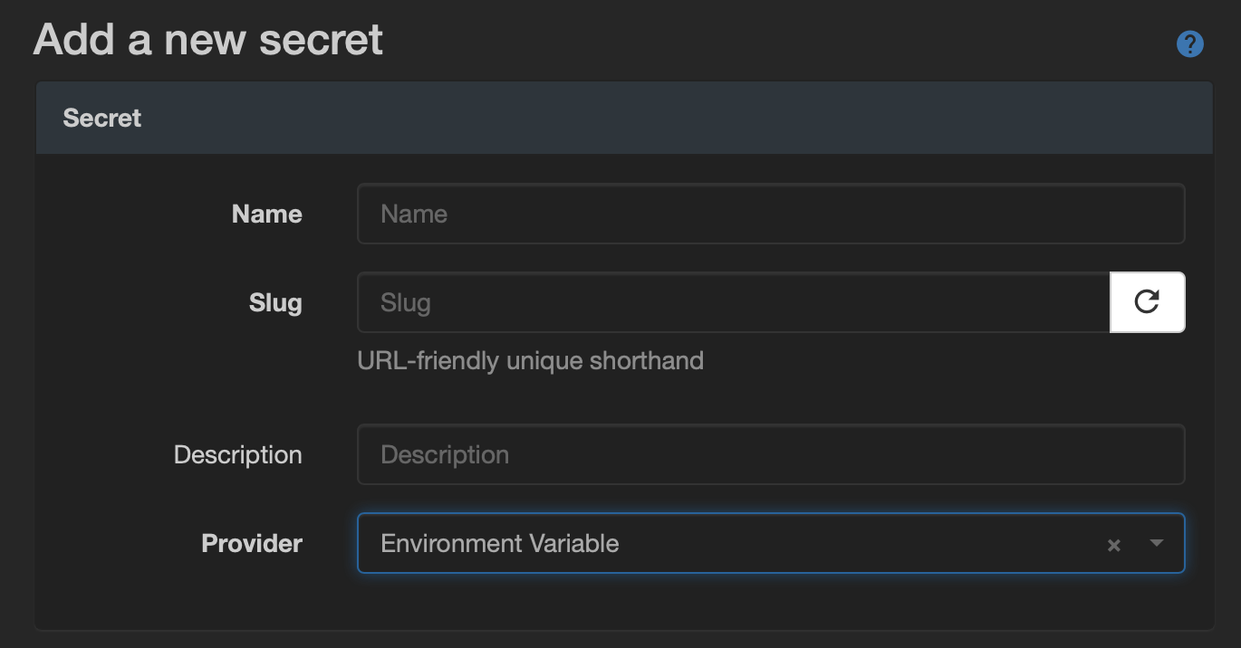Click the bold 'Name' field label
The height and width of the screenshot is (648, 1241).
point(266,214)
